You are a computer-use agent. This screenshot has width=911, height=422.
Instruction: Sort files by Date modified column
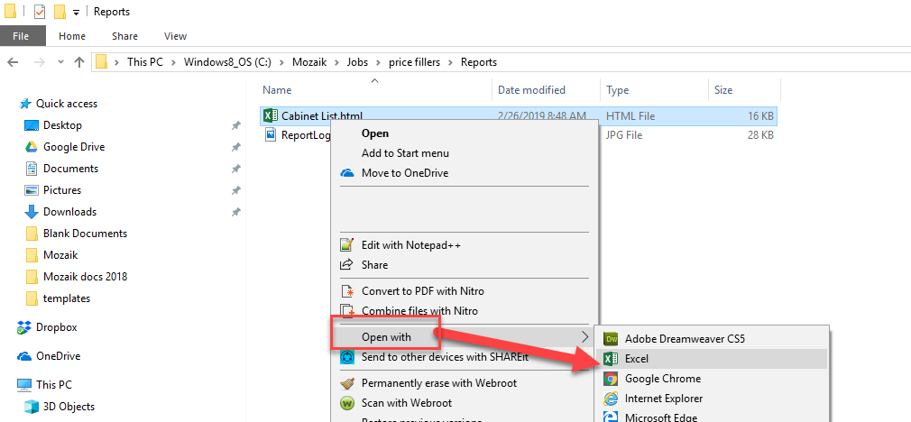pos(531,90)
